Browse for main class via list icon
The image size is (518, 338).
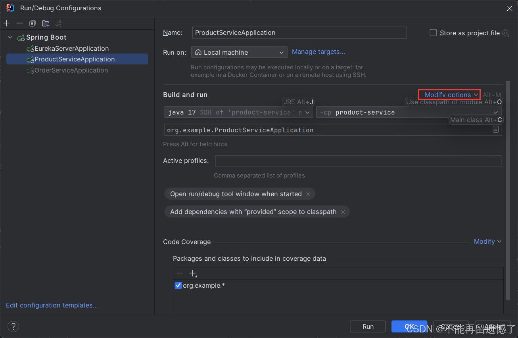496,130
